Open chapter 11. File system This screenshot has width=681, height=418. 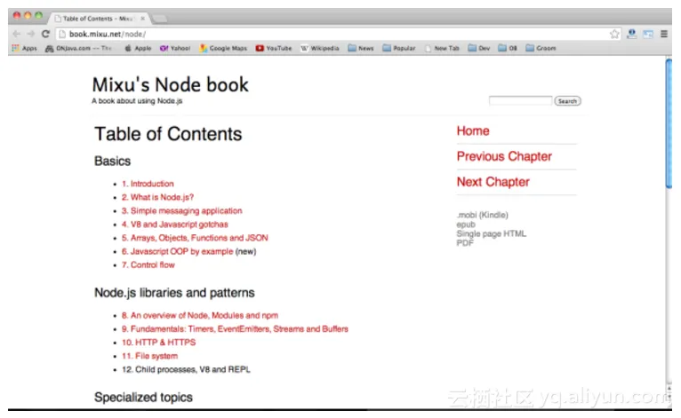tap(150, 356)
